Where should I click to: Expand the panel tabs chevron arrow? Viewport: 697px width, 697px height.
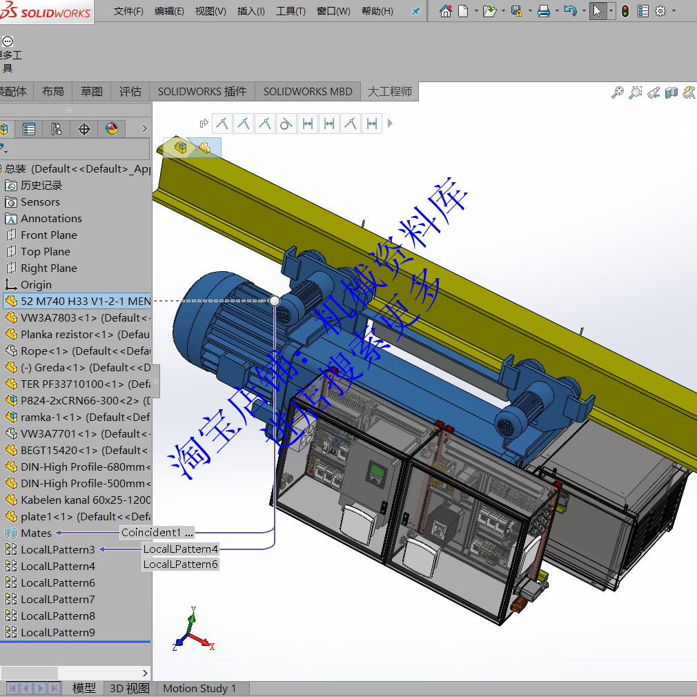(x=144, y=129)
